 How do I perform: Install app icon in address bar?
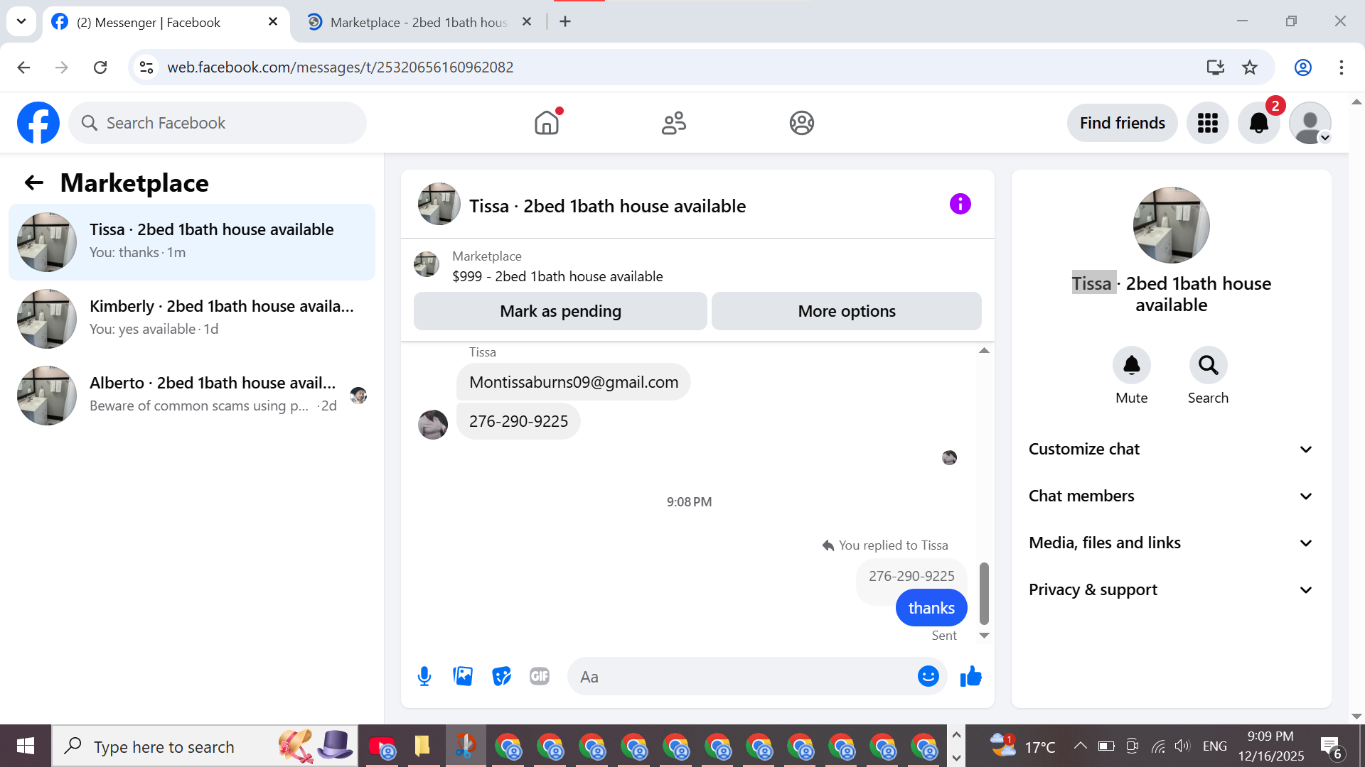pos(1215,67)
